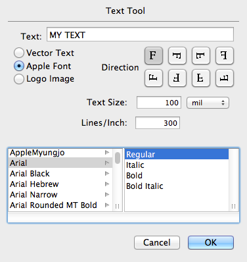Select flipped F direction, third bottom button
This screenshot has width=247, height=262.
pos(201,78)
